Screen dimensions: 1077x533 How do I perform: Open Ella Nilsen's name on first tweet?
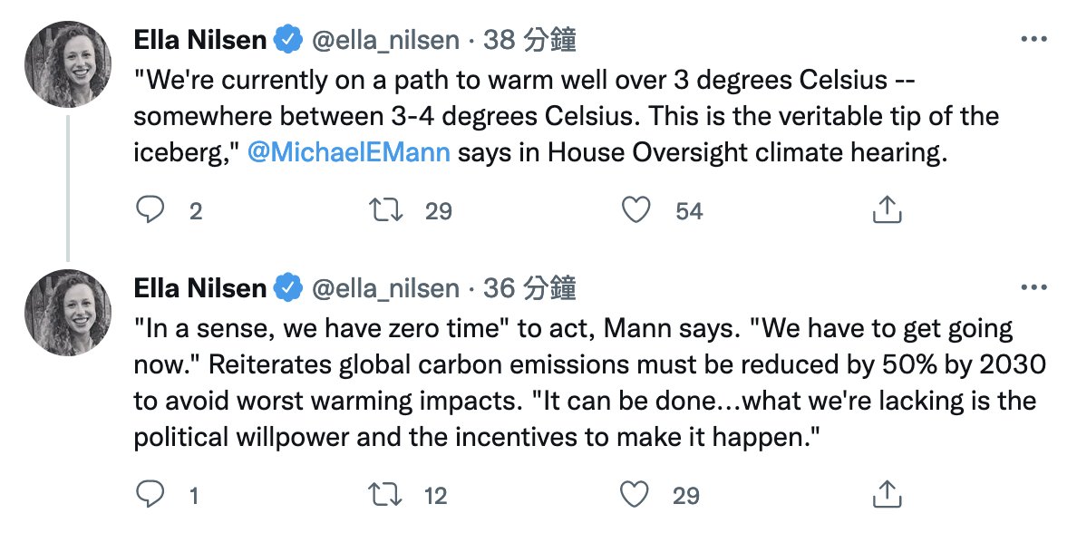pyautogui.click(x=199, y=41)
